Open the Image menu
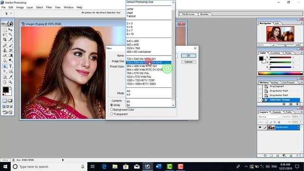The height and width of the screenshot is (171, 304). pos(20,8)
